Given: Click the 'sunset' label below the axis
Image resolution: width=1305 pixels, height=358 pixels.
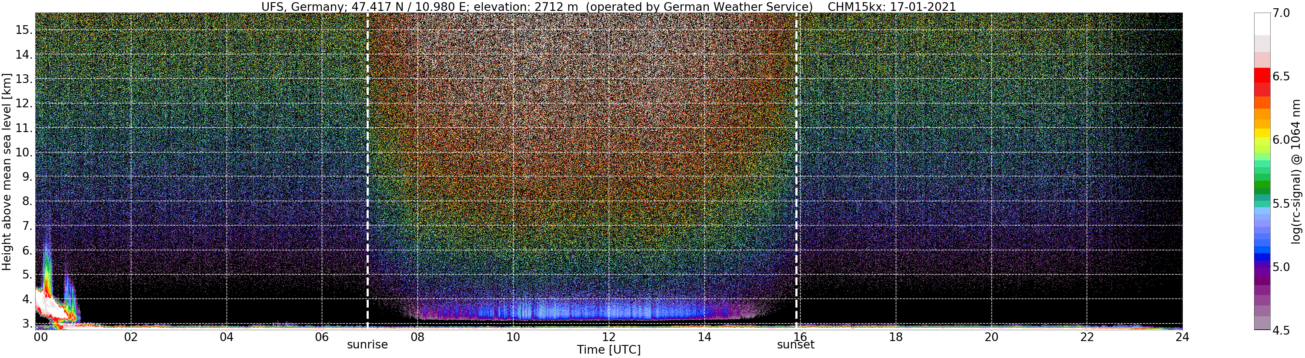Looking at the screenshot, I should click(x=796, y=345).
